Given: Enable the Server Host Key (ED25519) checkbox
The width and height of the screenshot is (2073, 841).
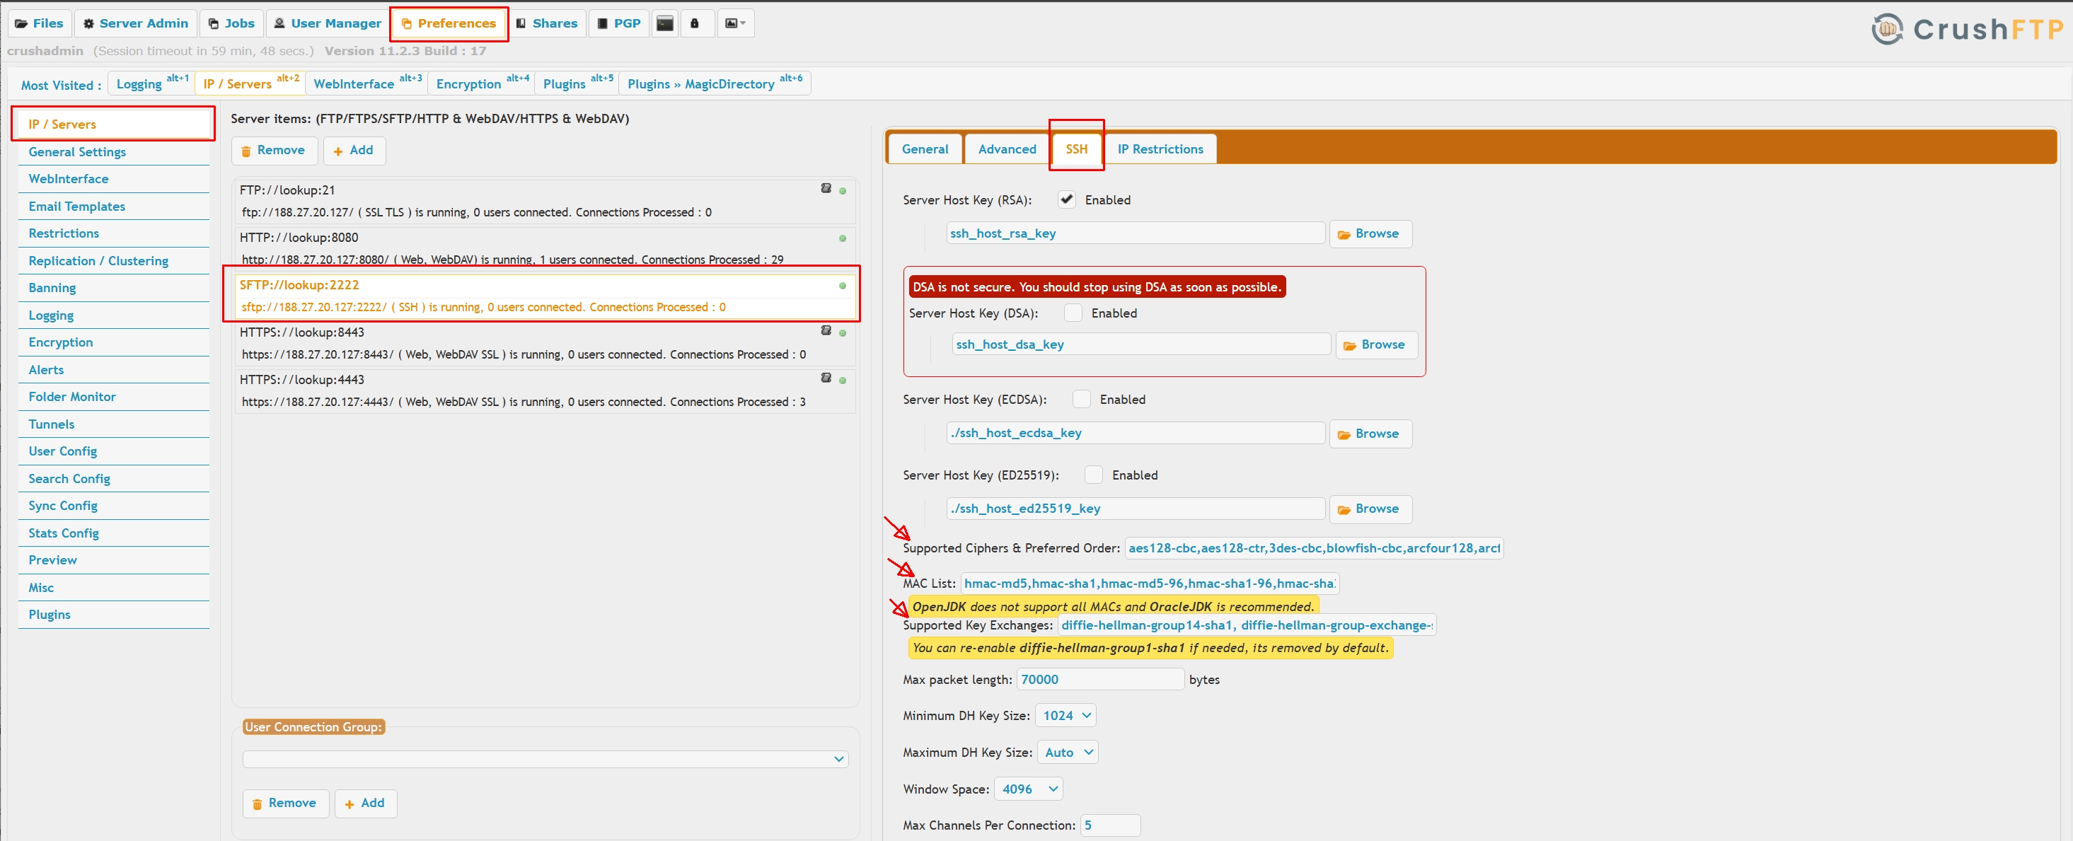Looking at the screenshot, I should [1094, 475].
